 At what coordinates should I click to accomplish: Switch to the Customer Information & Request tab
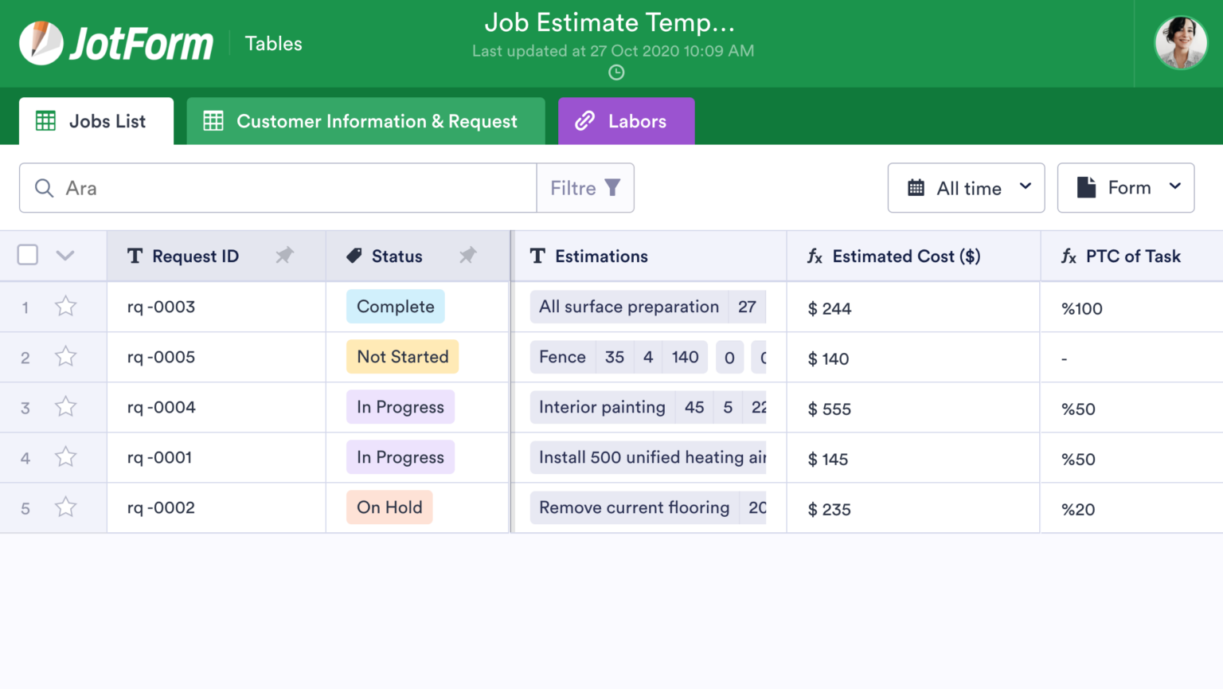pos(365,121)
